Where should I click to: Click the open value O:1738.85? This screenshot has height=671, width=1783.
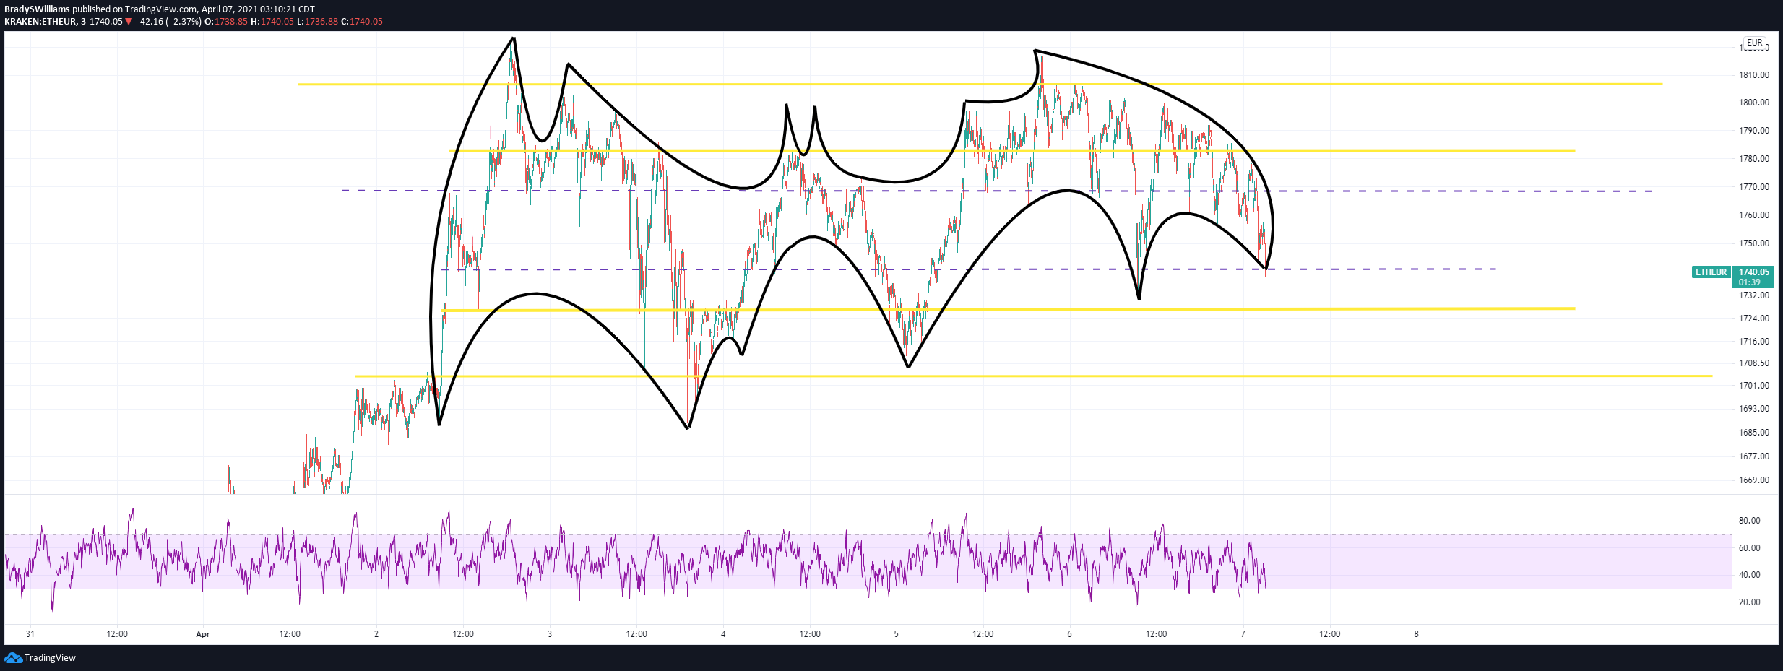226,22
